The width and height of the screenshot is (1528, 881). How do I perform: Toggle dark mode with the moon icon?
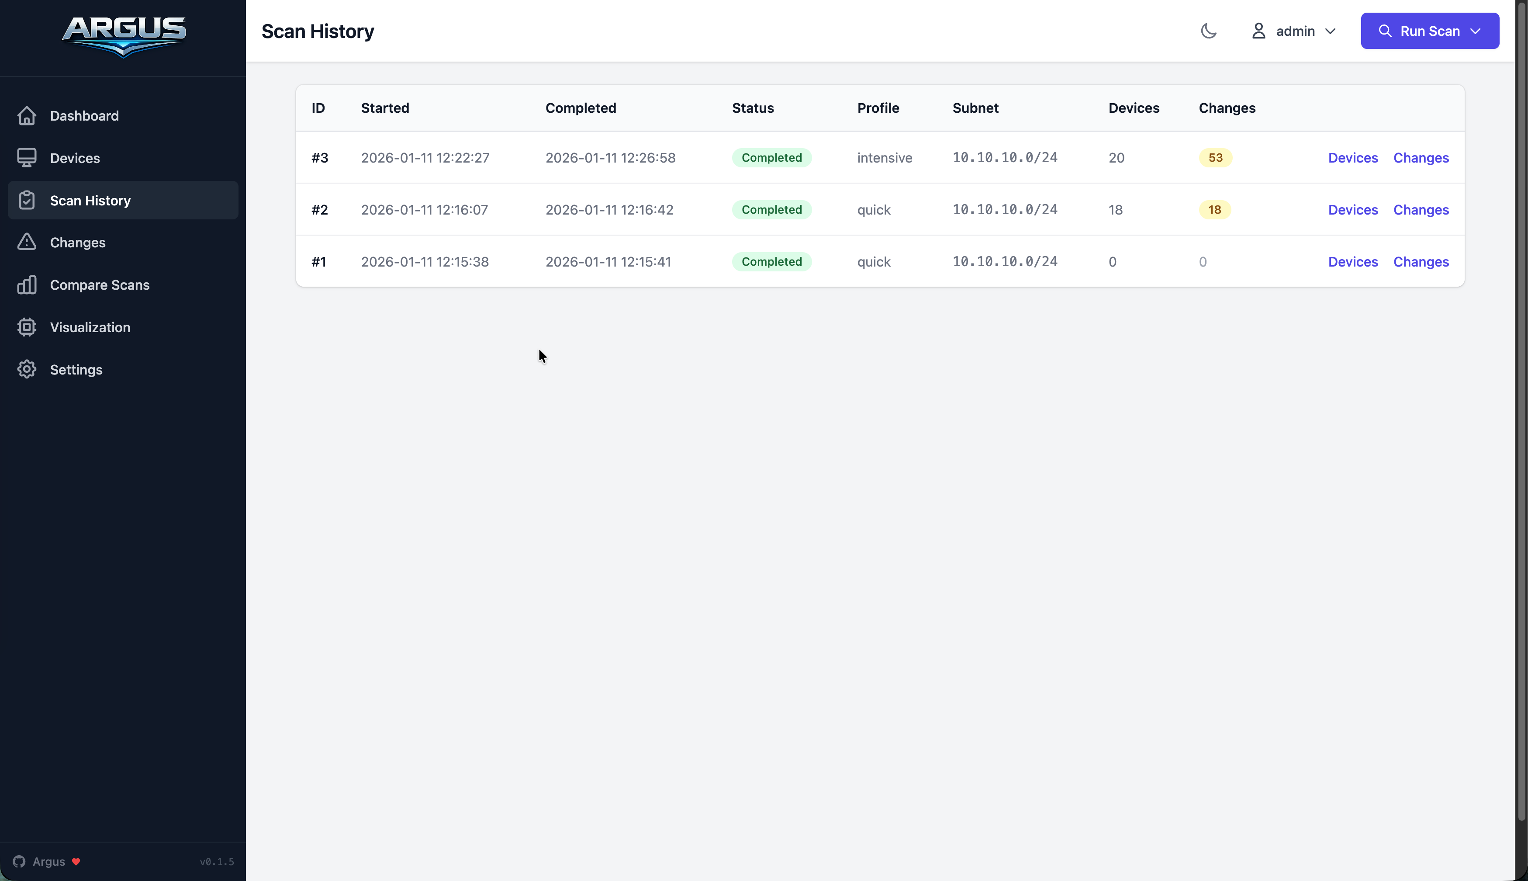1208,31
